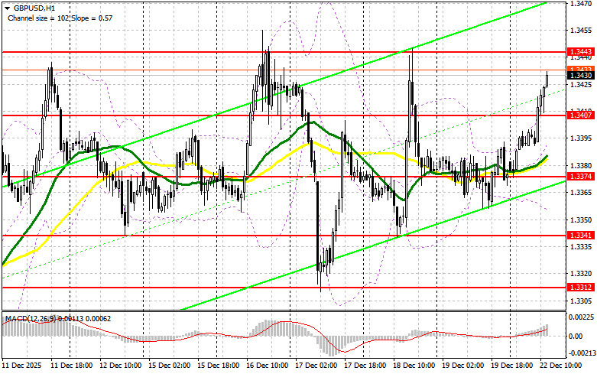Select the 1.3335 price scale value

(x=580, y=247)
